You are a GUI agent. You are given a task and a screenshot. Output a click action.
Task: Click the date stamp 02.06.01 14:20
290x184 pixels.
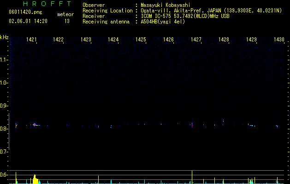pos(28,21)
